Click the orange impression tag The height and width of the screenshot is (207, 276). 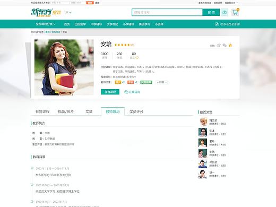tap(118, 82)
